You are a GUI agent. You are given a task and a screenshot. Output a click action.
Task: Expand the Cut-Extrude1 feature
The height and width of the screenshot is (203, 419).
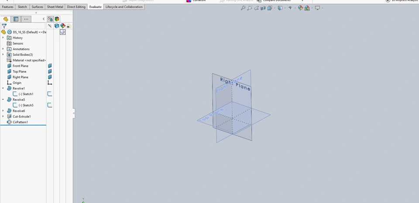[3, 116]
